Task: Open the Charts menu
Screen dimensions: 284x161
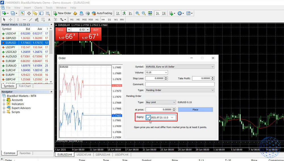Action: pyautogui.click(x=38, y=8)
